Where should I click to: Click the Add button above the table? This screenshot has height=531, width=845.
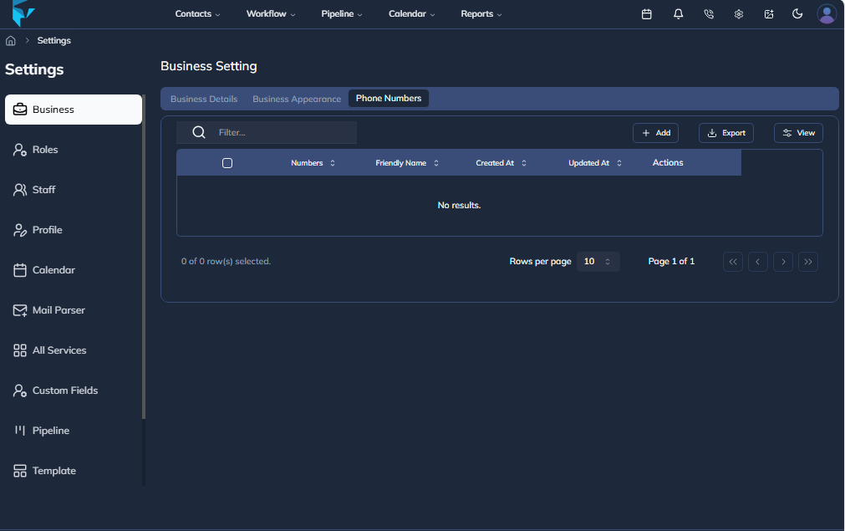click(655, 132)
